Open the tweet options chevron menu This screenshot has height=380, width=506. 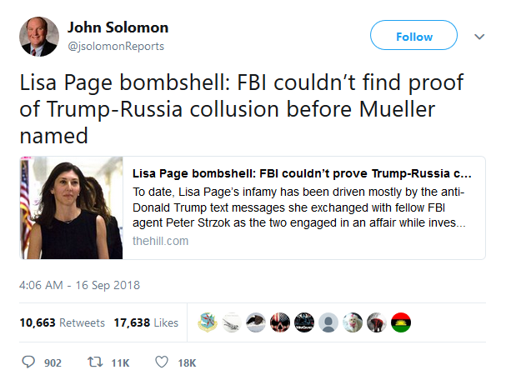[479, 37]
